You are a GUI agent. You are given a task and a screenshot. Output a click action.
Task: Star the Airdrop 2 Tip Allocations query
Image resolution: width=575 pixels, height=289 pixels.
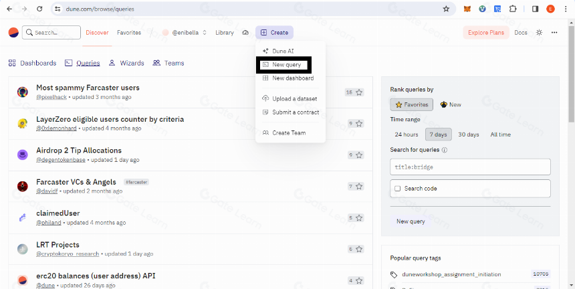(360, 155)
